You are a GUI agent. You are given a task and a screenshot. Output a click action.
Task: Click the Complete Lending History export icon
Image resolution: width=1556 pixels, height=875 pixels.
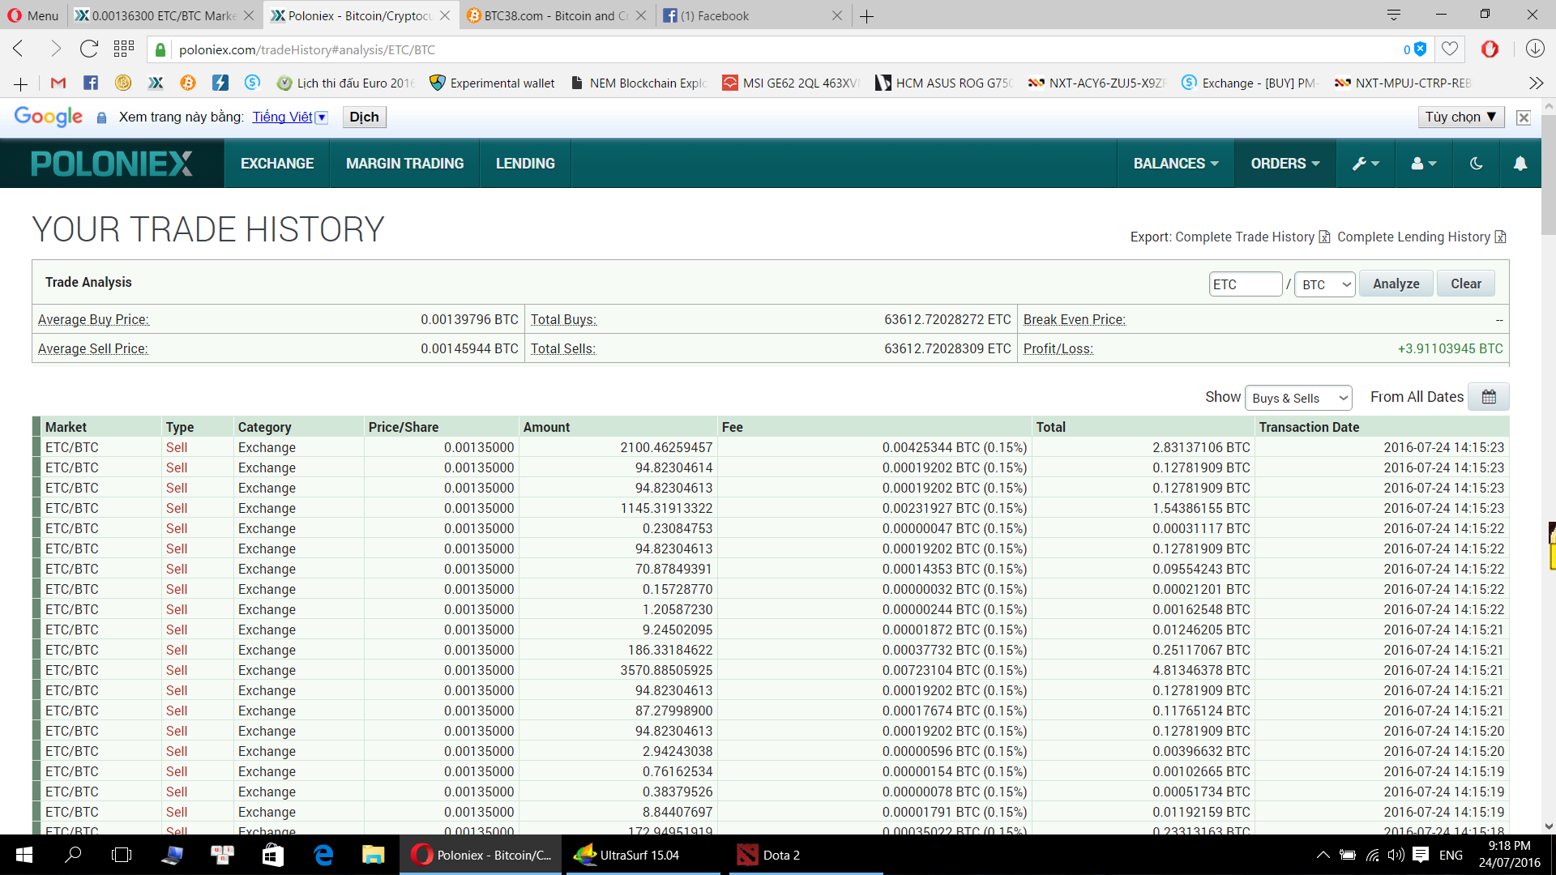coord(1500,237)
